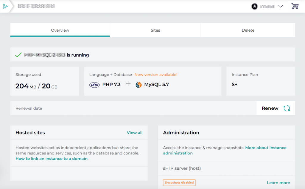Click the Snapshots disabled badge

pos(179,182)
